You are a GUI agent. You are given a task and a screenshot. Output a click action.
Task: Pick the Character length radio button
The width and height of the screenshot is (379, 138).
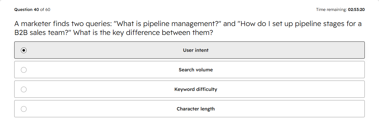coord(24,109)
